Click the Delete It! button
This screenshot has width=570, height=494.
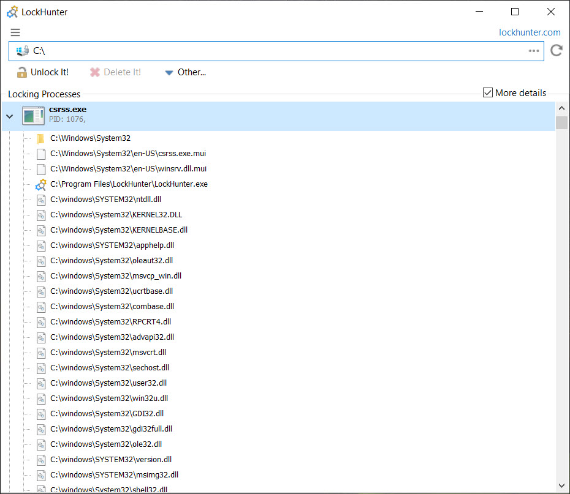tap(115, 72)
